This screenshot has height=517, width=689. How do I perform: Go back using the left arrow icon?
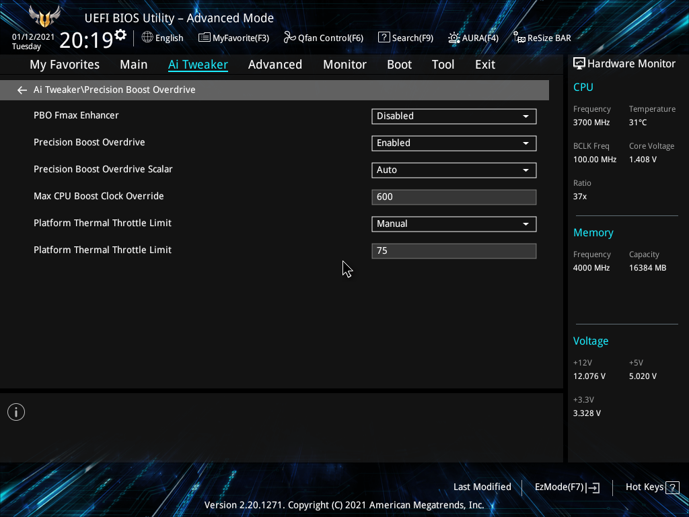[22, 90]
